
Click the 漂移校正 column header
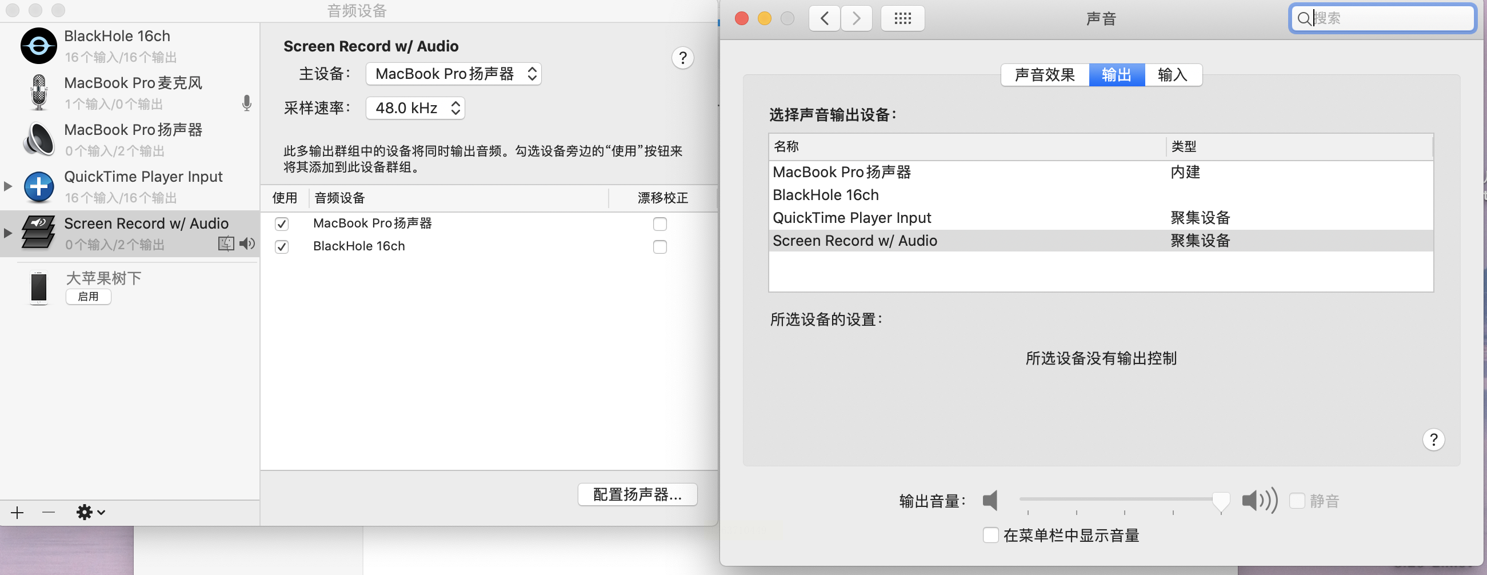point(663,198)
